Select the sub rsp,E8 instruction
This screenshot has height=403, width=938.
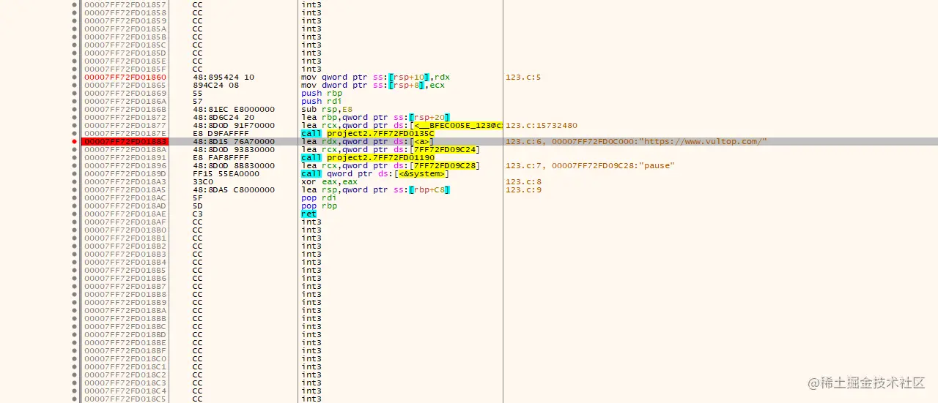tap(327, 109)
